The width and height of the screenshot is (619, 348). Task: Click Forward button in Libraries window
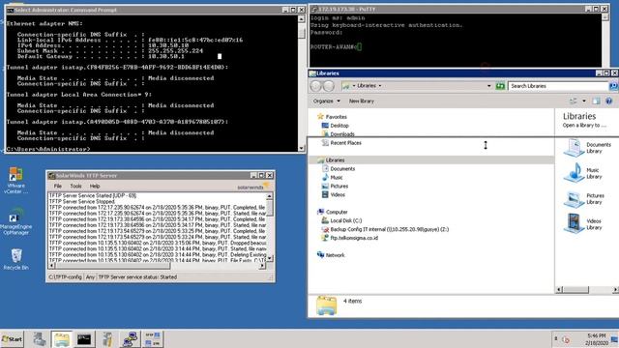329,86
